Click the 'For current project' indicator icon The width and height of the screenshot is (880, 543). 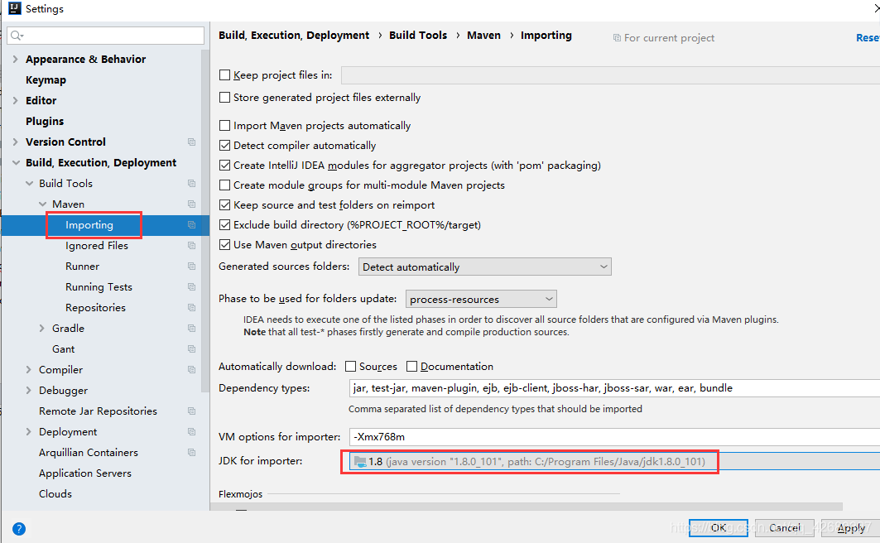[617, 37]
